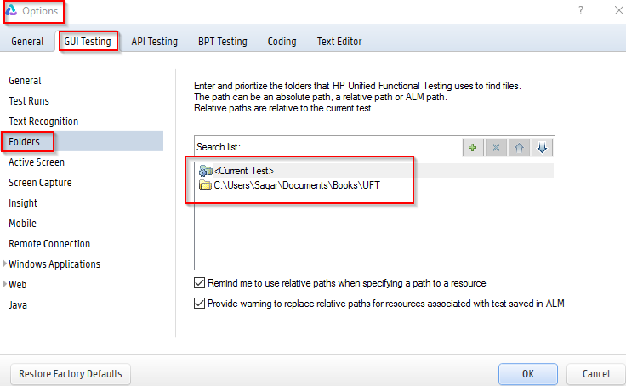This screenshot has width=626, height=386.
Task: Switch to the BPT Testing tab
Action: pos(222,41)
